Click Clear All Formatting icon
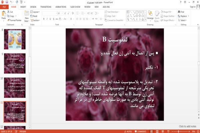 coord(73,13)
